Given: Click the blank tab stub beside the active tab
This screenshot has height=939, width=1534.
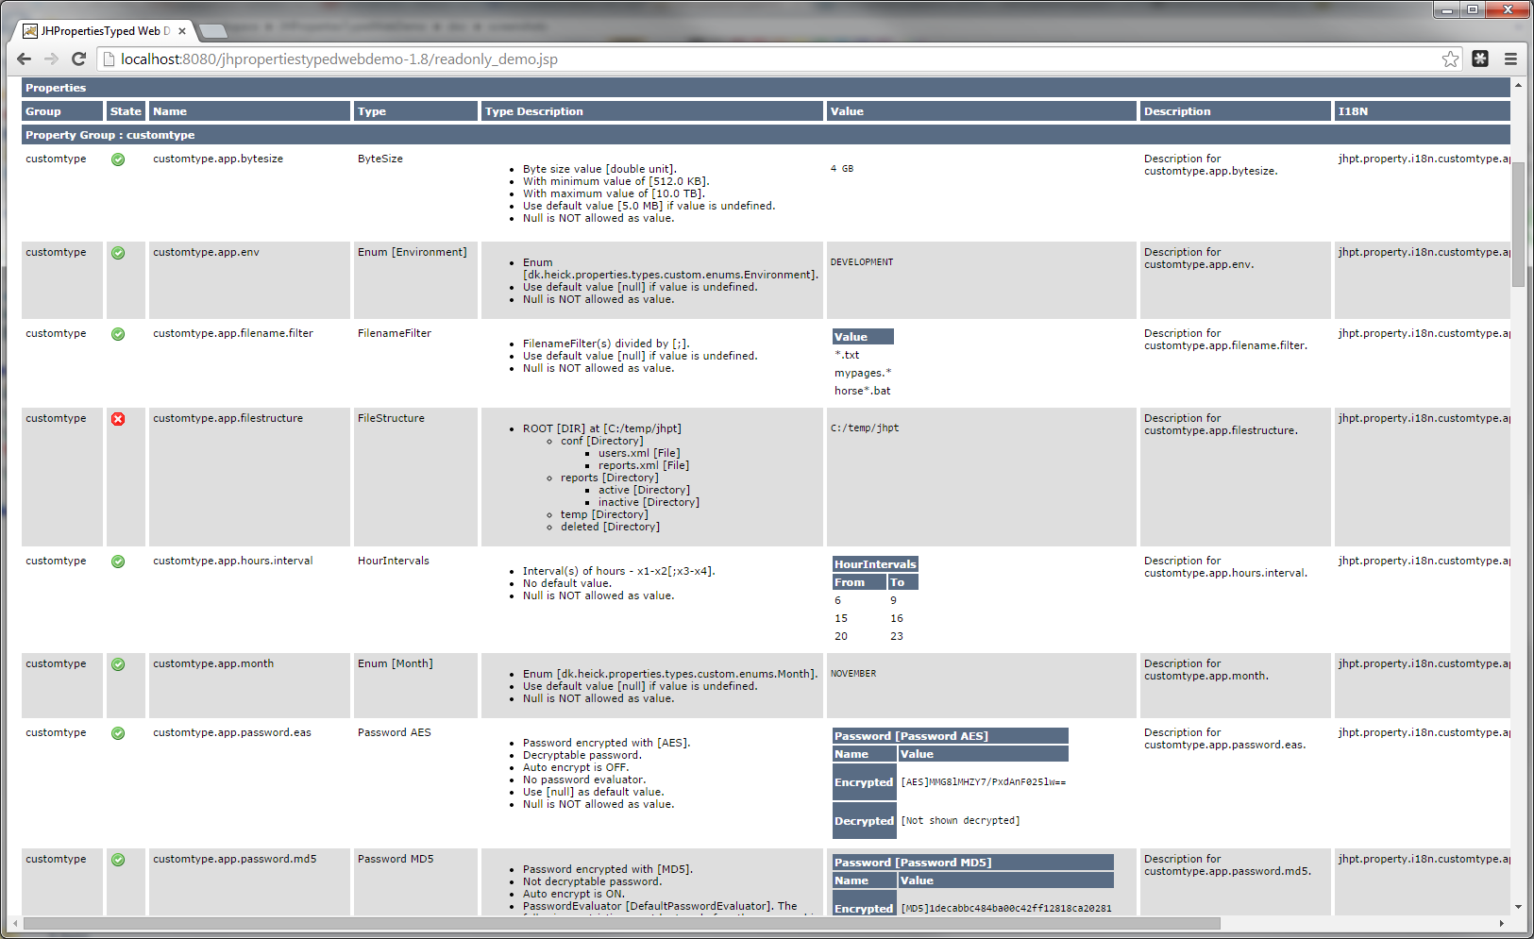Looking at the screenshot, I should click(213, 29).
